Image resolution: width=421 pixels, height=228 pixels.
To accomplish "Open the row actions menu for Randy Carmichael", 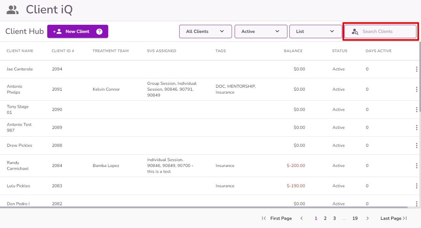I will [x=416, y=165].
